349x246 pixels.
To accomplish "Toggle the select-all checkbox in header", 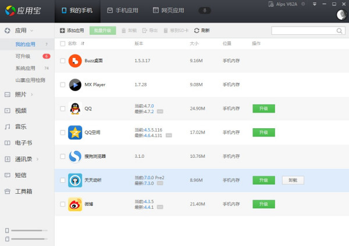I will point(63,44).
